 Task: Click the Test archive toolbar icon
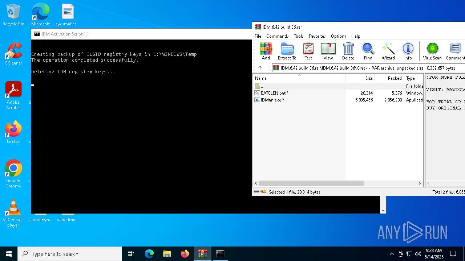click(x=308, y=51)
